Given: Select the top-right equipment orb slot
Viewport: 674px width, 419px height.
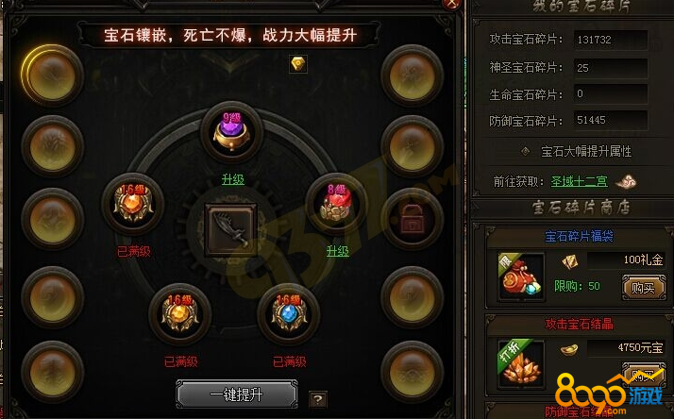Looking at the screenshot, I should pyautogui.click(x=413, y=75).
